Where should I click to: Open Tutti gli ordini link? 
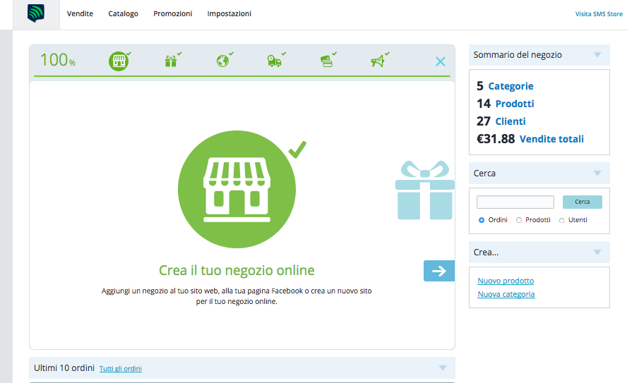pos(120,368)
